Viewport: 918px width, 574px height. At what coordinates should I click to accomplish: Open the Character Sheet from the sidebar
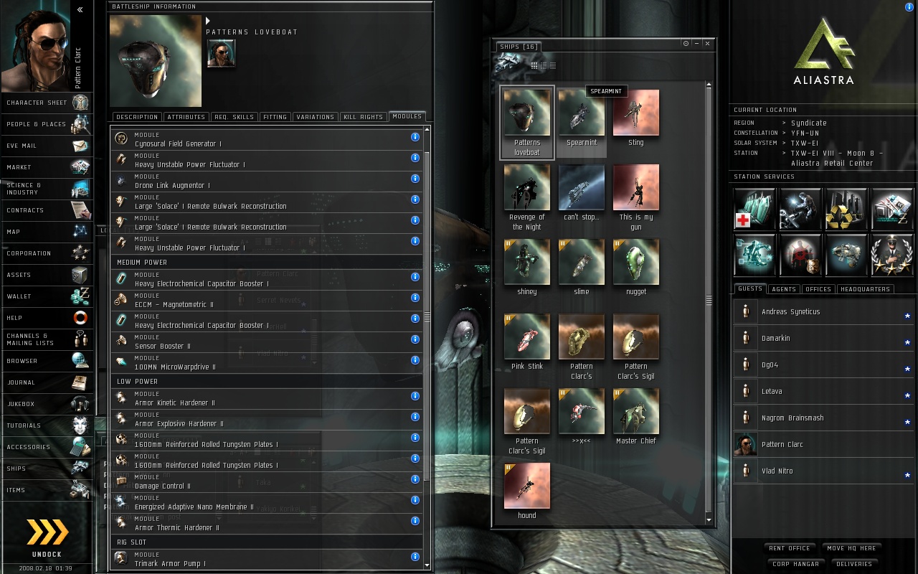click(x=47, y=103)
